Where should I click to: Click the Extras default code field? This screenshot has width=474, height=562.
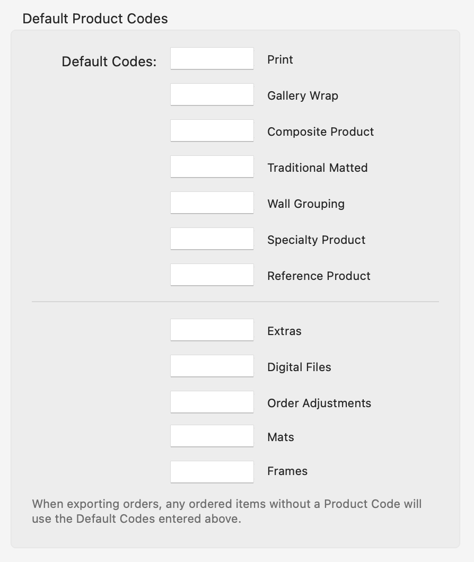coord(212,330)
